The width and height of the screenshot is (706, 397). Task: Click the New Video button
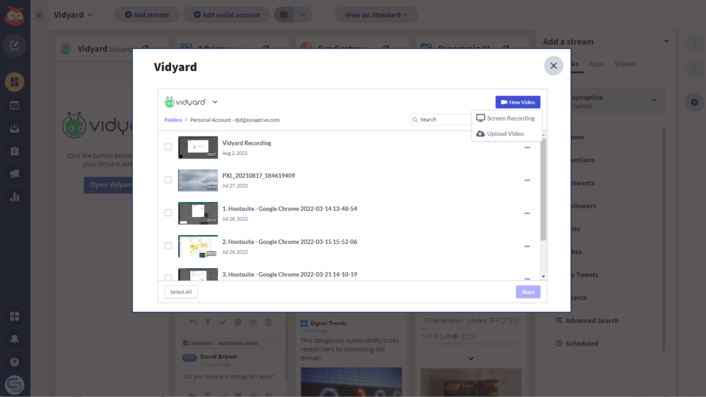coord(518,102)
